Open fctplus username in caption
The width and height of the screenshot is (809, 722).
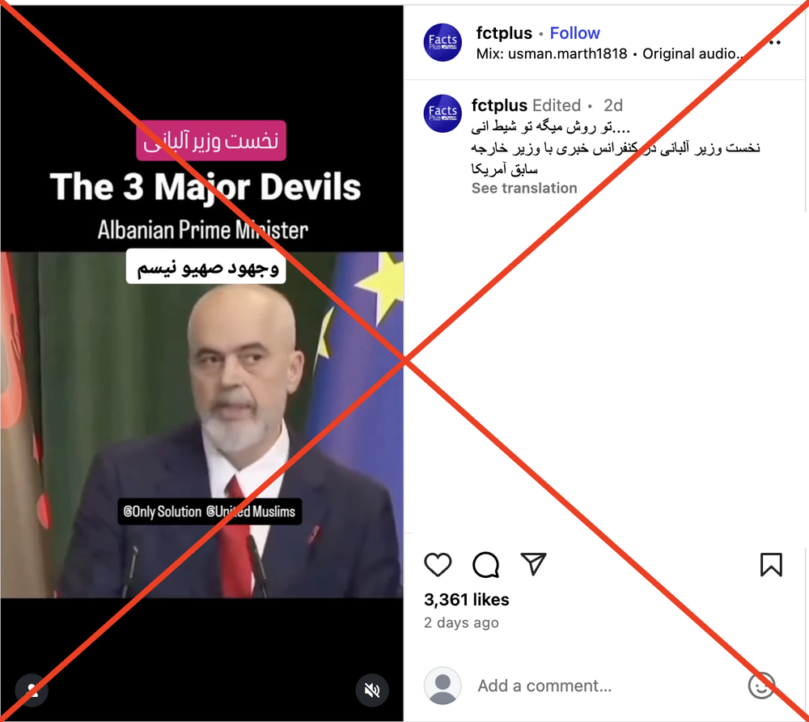499,105
